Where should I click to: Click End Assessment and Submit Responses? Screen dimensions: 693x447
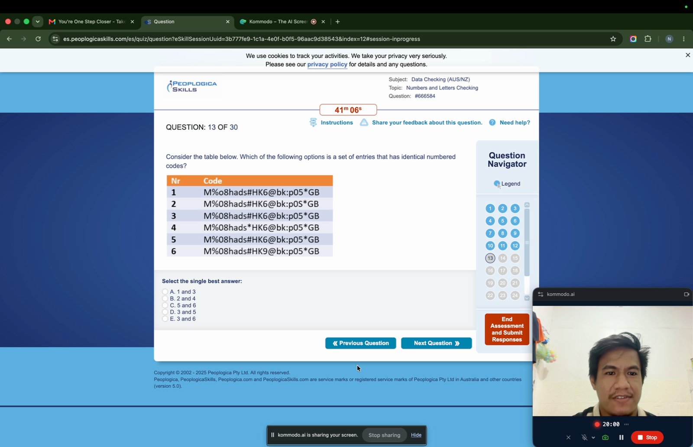[x=507, y=329]
